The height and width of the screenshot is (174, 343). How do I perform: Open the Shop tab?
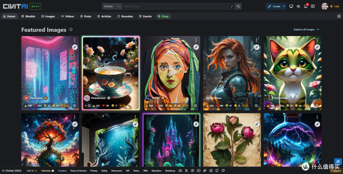pyautogui.click(x=164, y=16)
